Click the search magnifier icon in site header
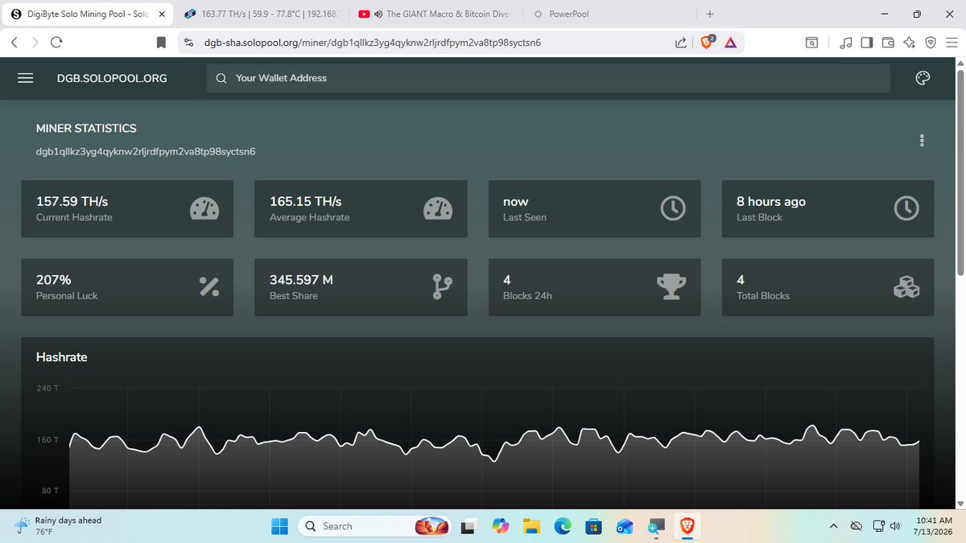This screenshot has height=543, width=966. (221, 78)
